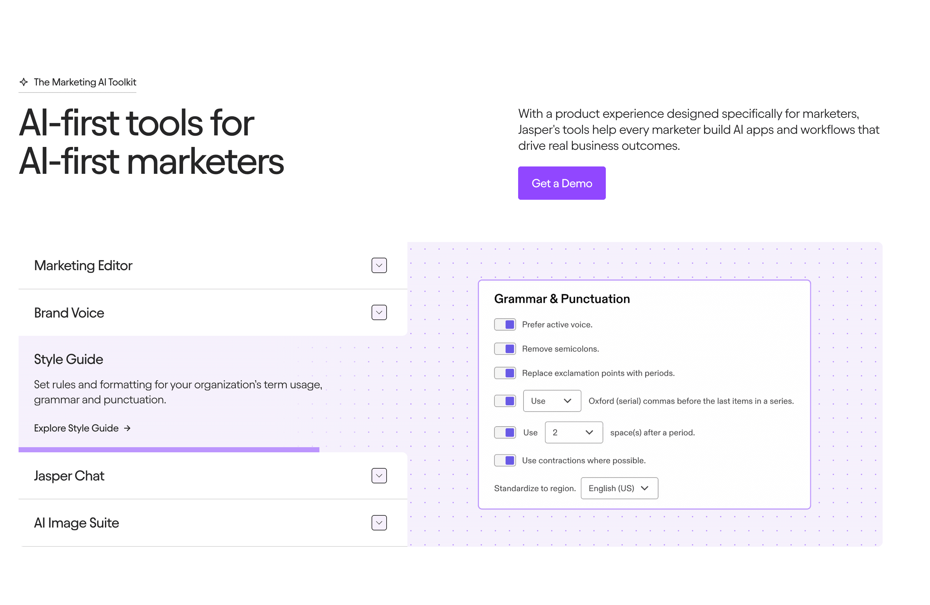
Task: Expand the Marketing Editor section
Action: point(83,266)
